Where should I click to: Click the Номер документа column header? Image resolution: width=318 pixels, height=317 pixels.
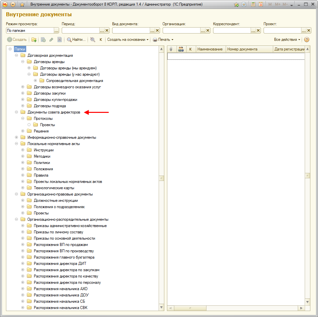click(249, 49)
